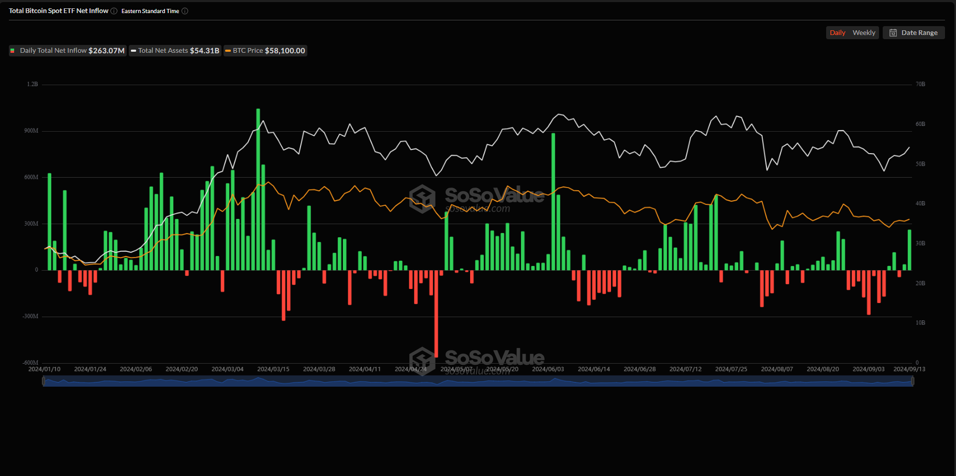Click 2024/02/06 axis date label
This screenshot has width=956, height=476.
tap(136, 369)
